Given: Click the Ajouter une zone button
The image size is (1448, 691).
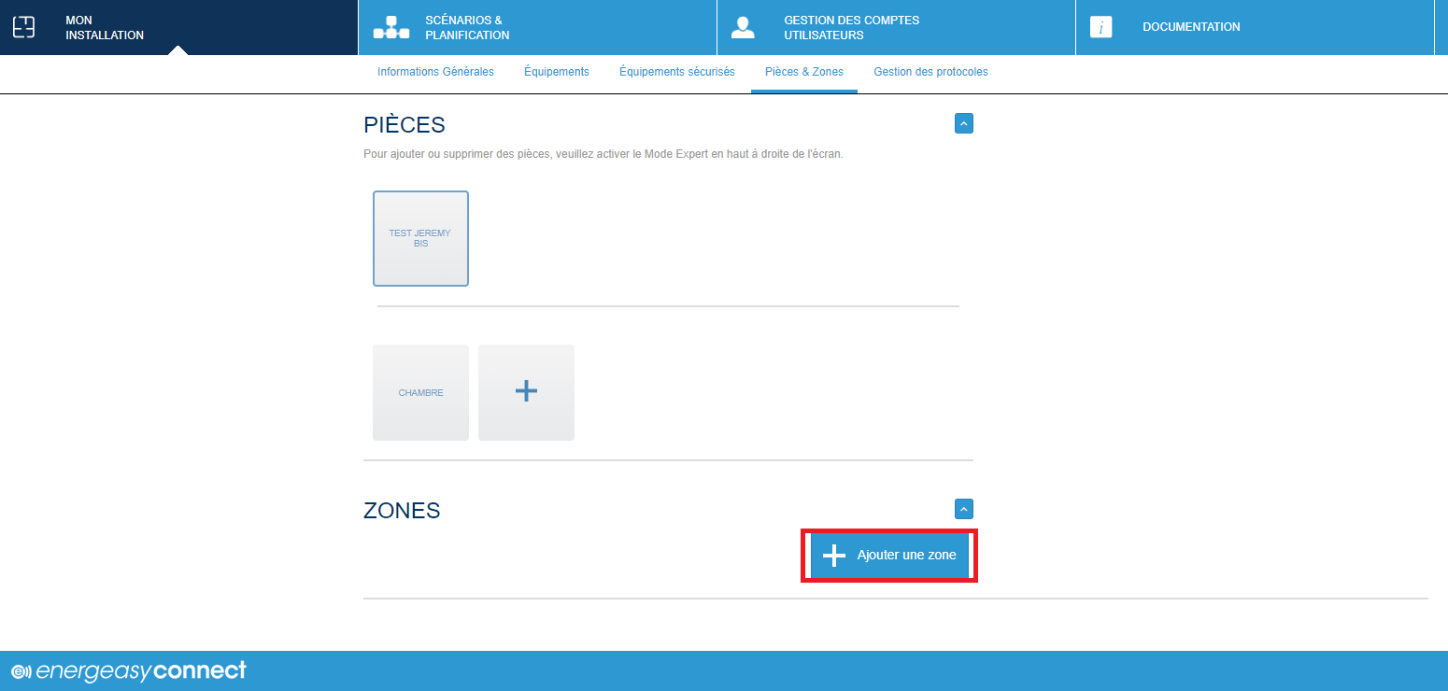Looking at the screenshot, I should click(x=889, y=555).
